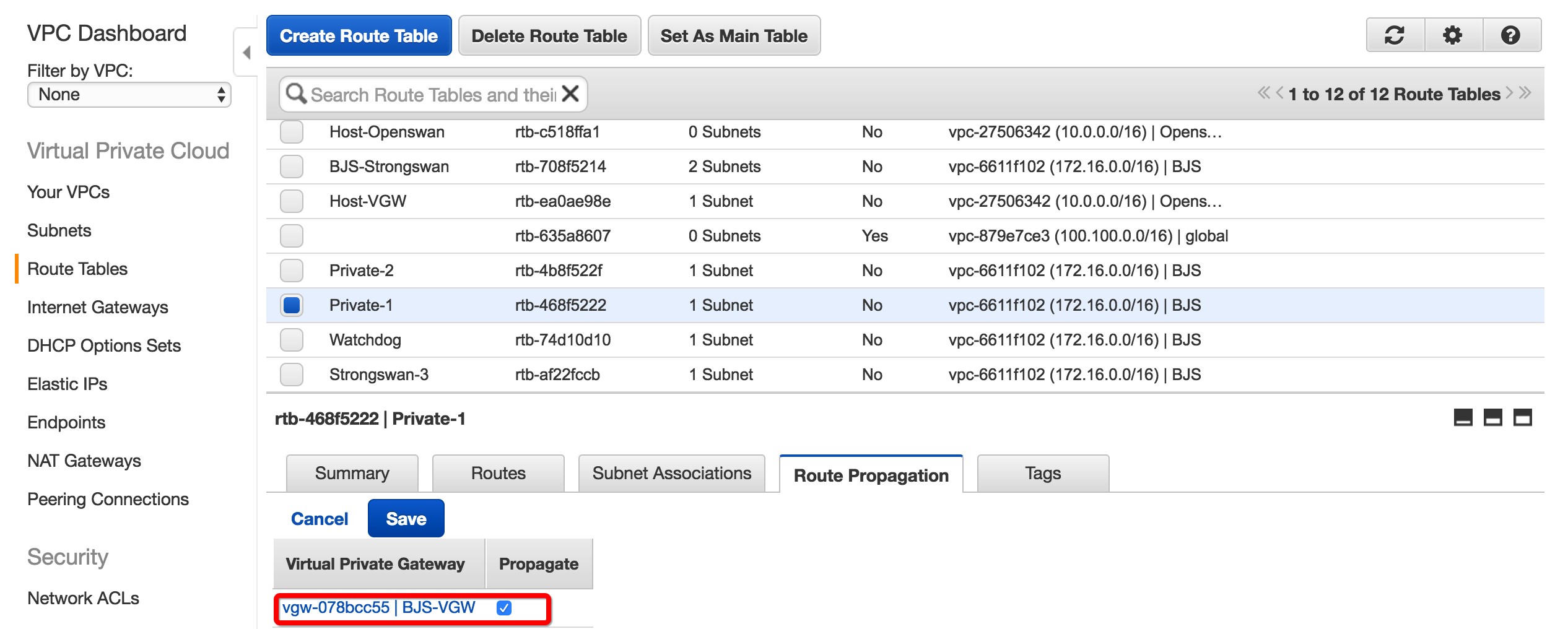Collapse the sidebar using the left arrow
1568x629 pixels.
[246, 53]
